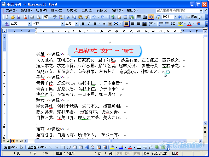Insert picture from file icon
The width and height of the screenshot is (209, 157).
105,147
